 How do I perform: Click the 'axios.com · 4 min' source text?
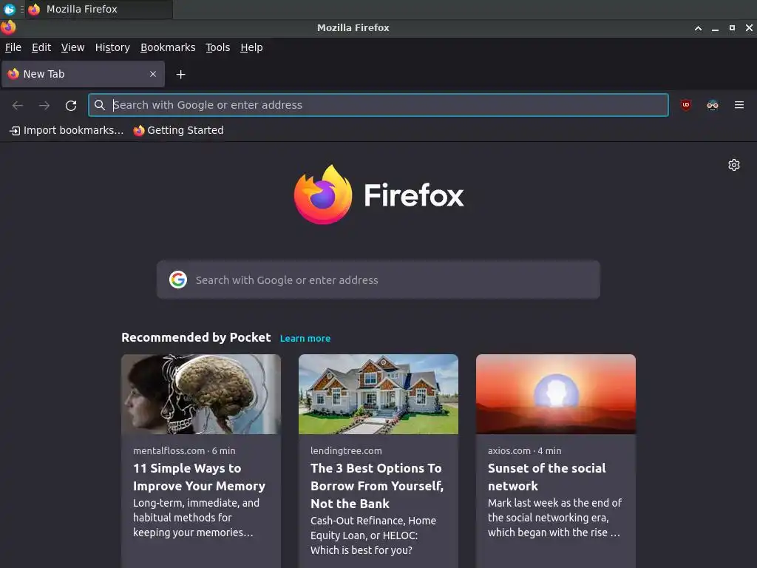click(525, 450)
